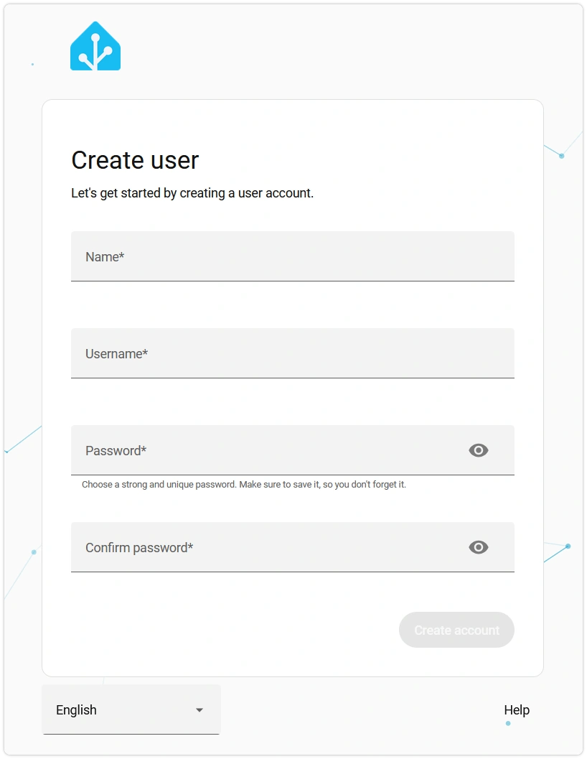Focus the Username input field

292,353
